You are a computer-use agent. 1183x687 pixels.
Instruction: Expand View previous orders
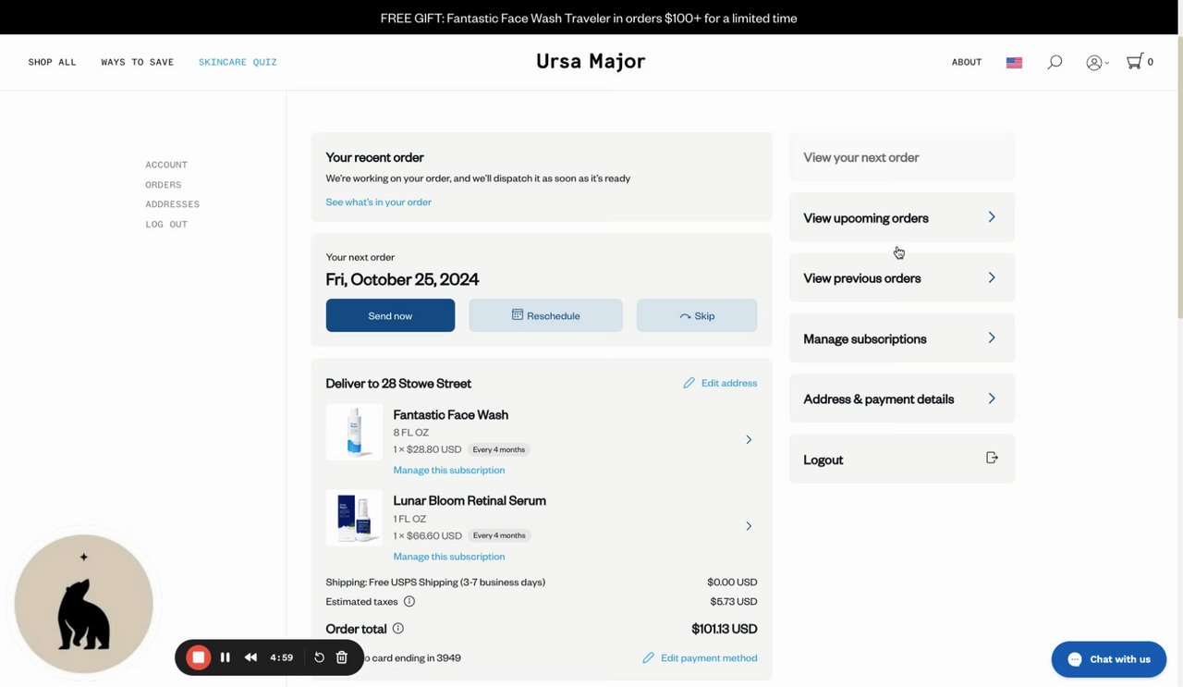901,278
